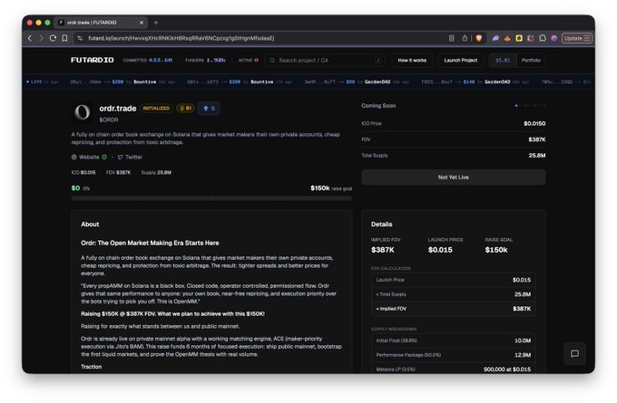Open a new tab with plus icon

156,23
